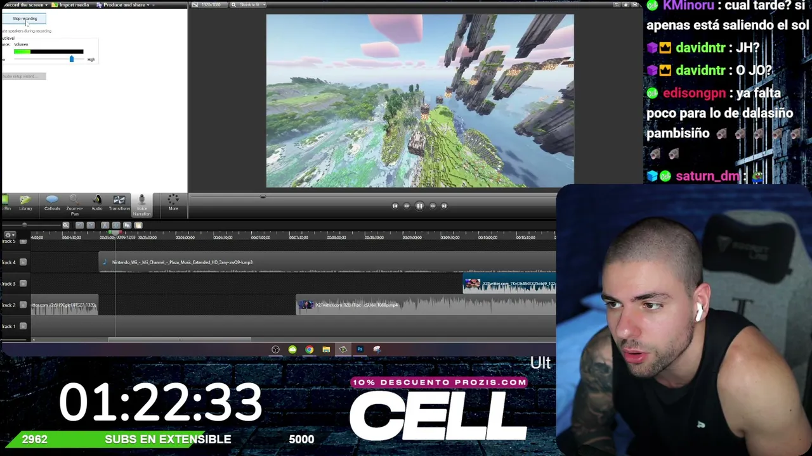Click the 00:06:00;00 mark on the ruler

(185, 237)
